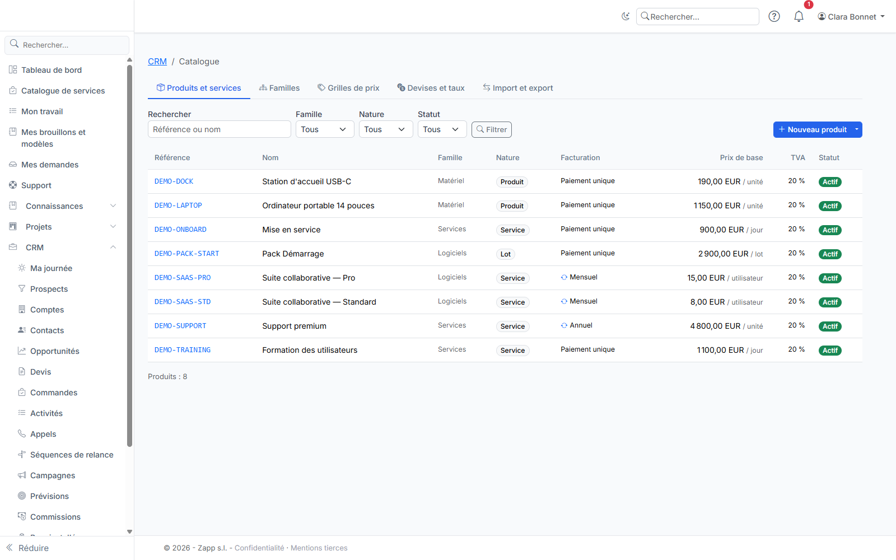
Task: Click the Mentions tierces footer link
Action: 319,548
